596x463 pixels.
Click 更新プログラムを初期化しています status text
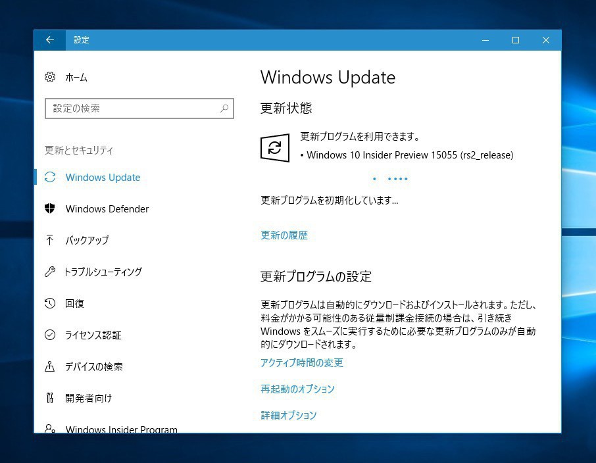pos(329,201)
